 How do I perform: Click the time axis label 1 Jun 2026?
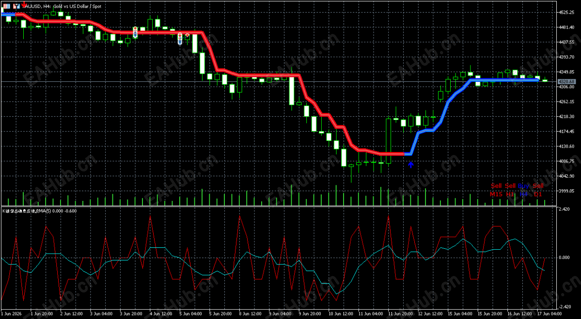click(x=12, y=314)
